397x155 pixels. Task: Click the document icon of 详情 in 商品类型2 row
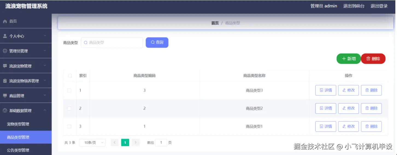[x=322, y=108]
